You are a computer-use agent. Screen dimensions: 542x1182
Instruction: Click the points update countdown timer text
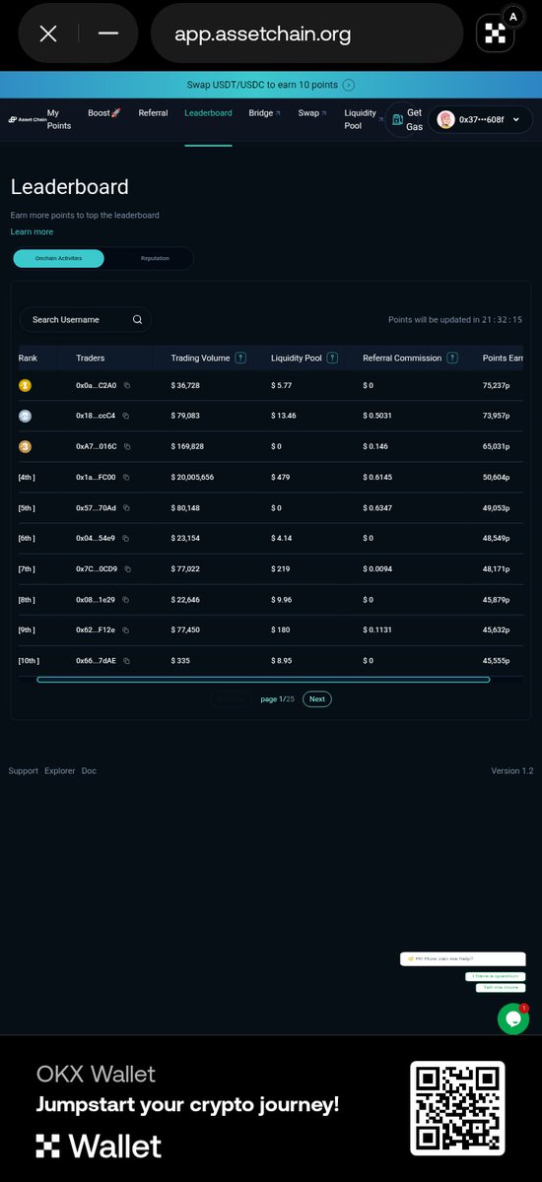click(x=455, y=319)
